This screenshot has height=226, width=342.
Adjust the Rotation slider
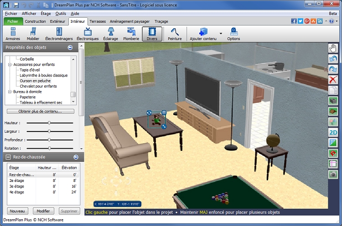50,148
